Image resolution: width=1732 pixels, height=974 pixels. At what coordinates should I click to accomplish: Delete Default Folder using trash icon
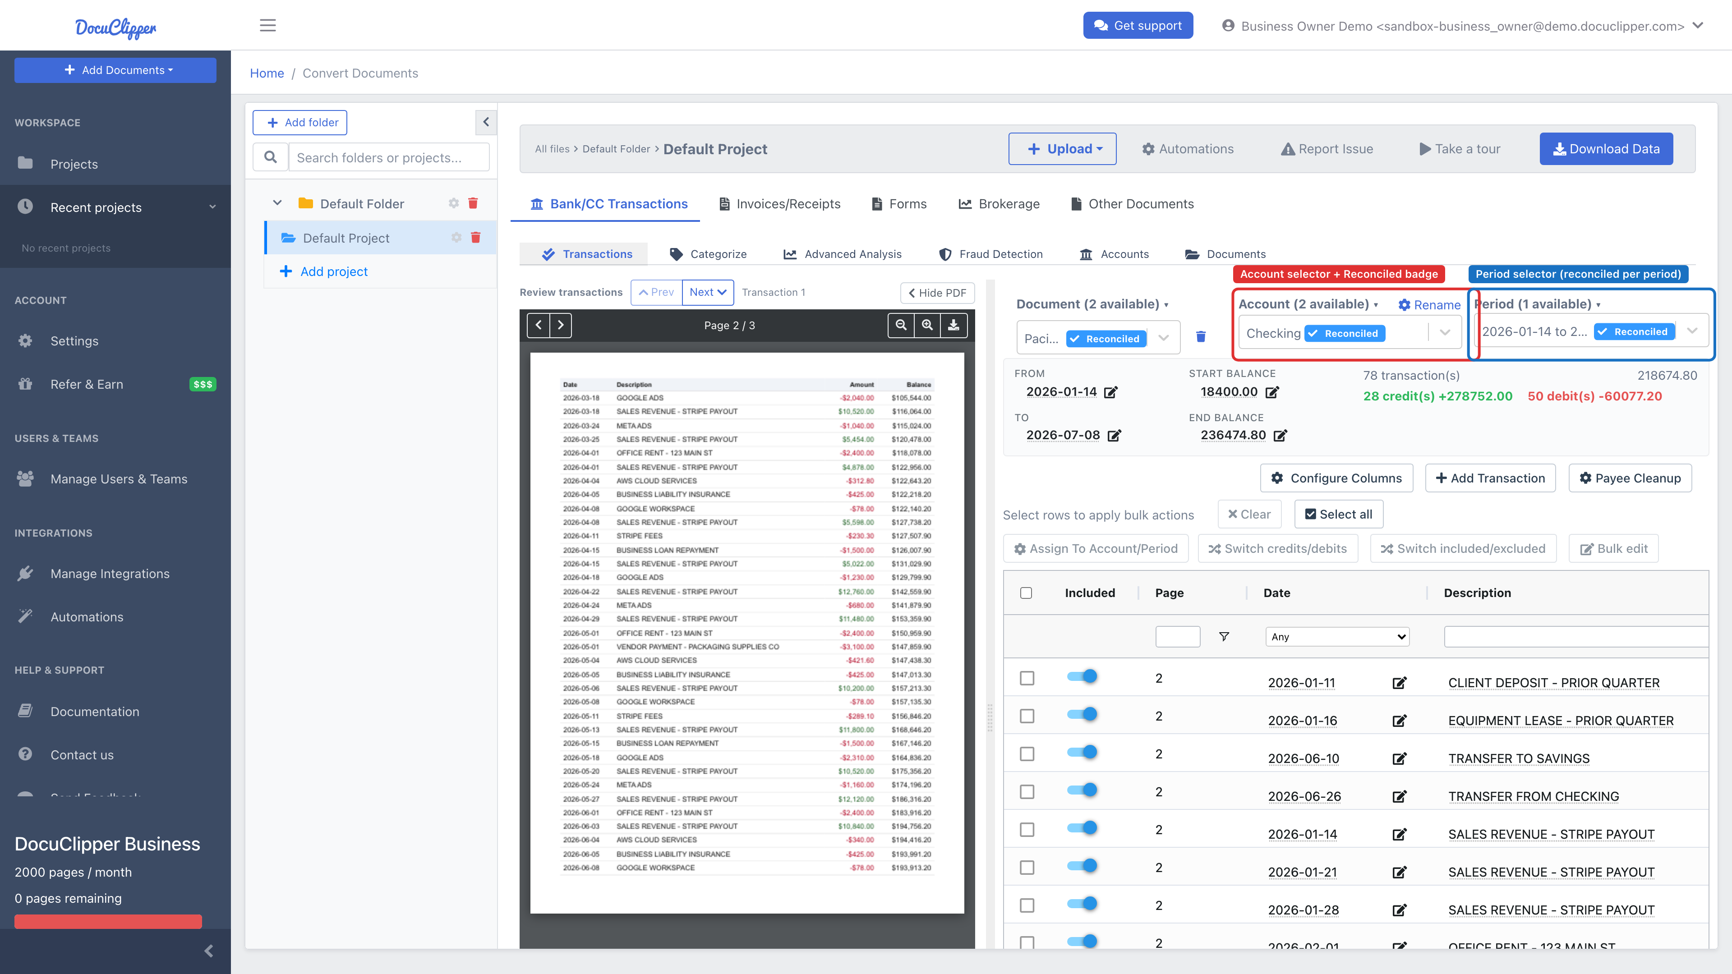pos(473,203)
